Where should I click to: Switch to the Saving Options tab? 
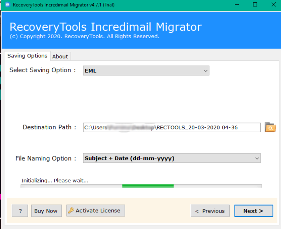[27, 56]
